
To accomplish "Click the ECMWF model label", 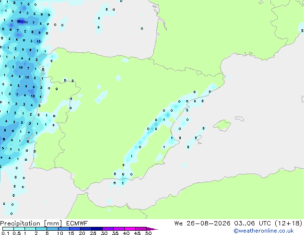I will click(x=77, y=223).
